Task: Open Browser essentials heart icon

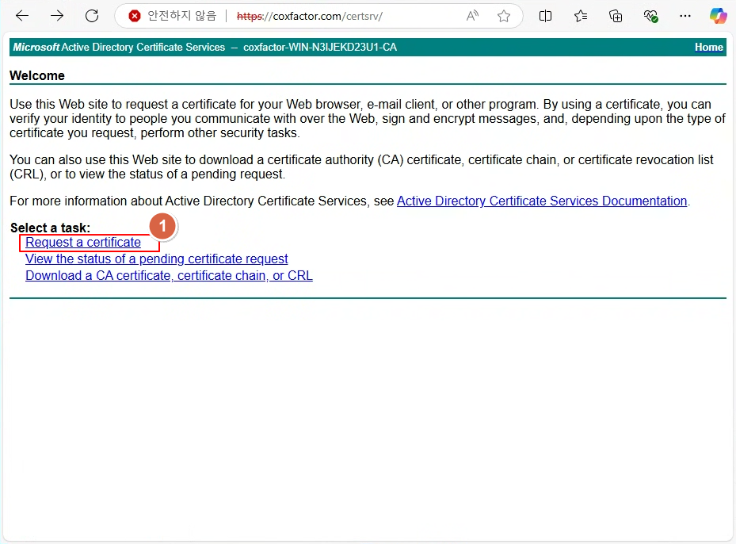Action: (x=650, y=16)
